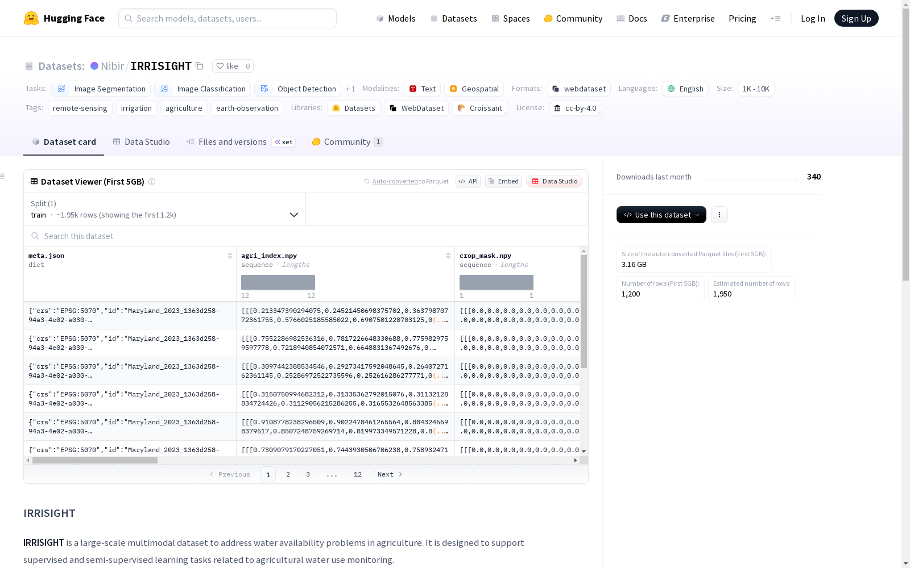Image resolution: width=910 pixels, height=568 pixels.
Task: Click the WebDataset library tag
Action: [x=416, y=108]
